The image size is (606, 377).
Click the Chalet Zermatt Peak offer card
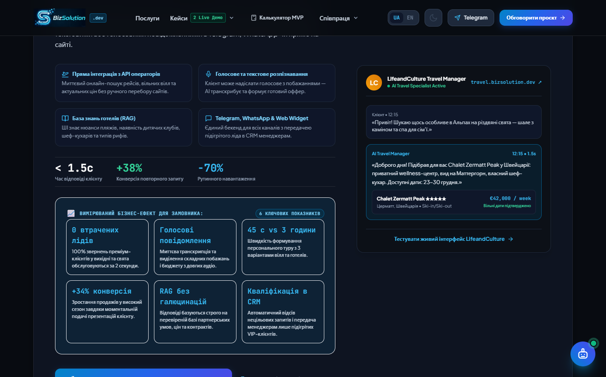click(454, 202)
